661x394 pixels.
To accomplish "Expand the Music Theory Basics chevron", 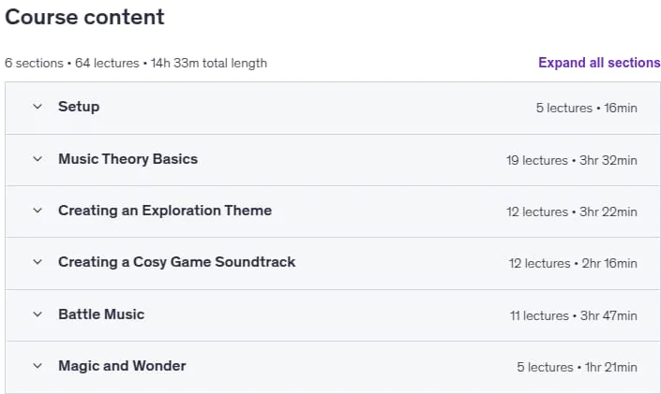I will (x=38, y=159).
